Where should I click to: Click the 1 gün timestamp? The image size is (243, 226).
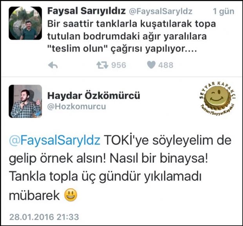tap(224, 11)
